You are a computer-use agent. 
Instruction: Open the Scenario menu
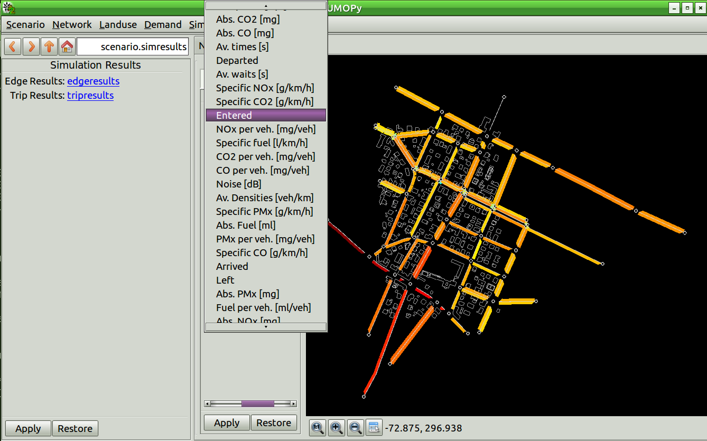click(x=25, y=25)
